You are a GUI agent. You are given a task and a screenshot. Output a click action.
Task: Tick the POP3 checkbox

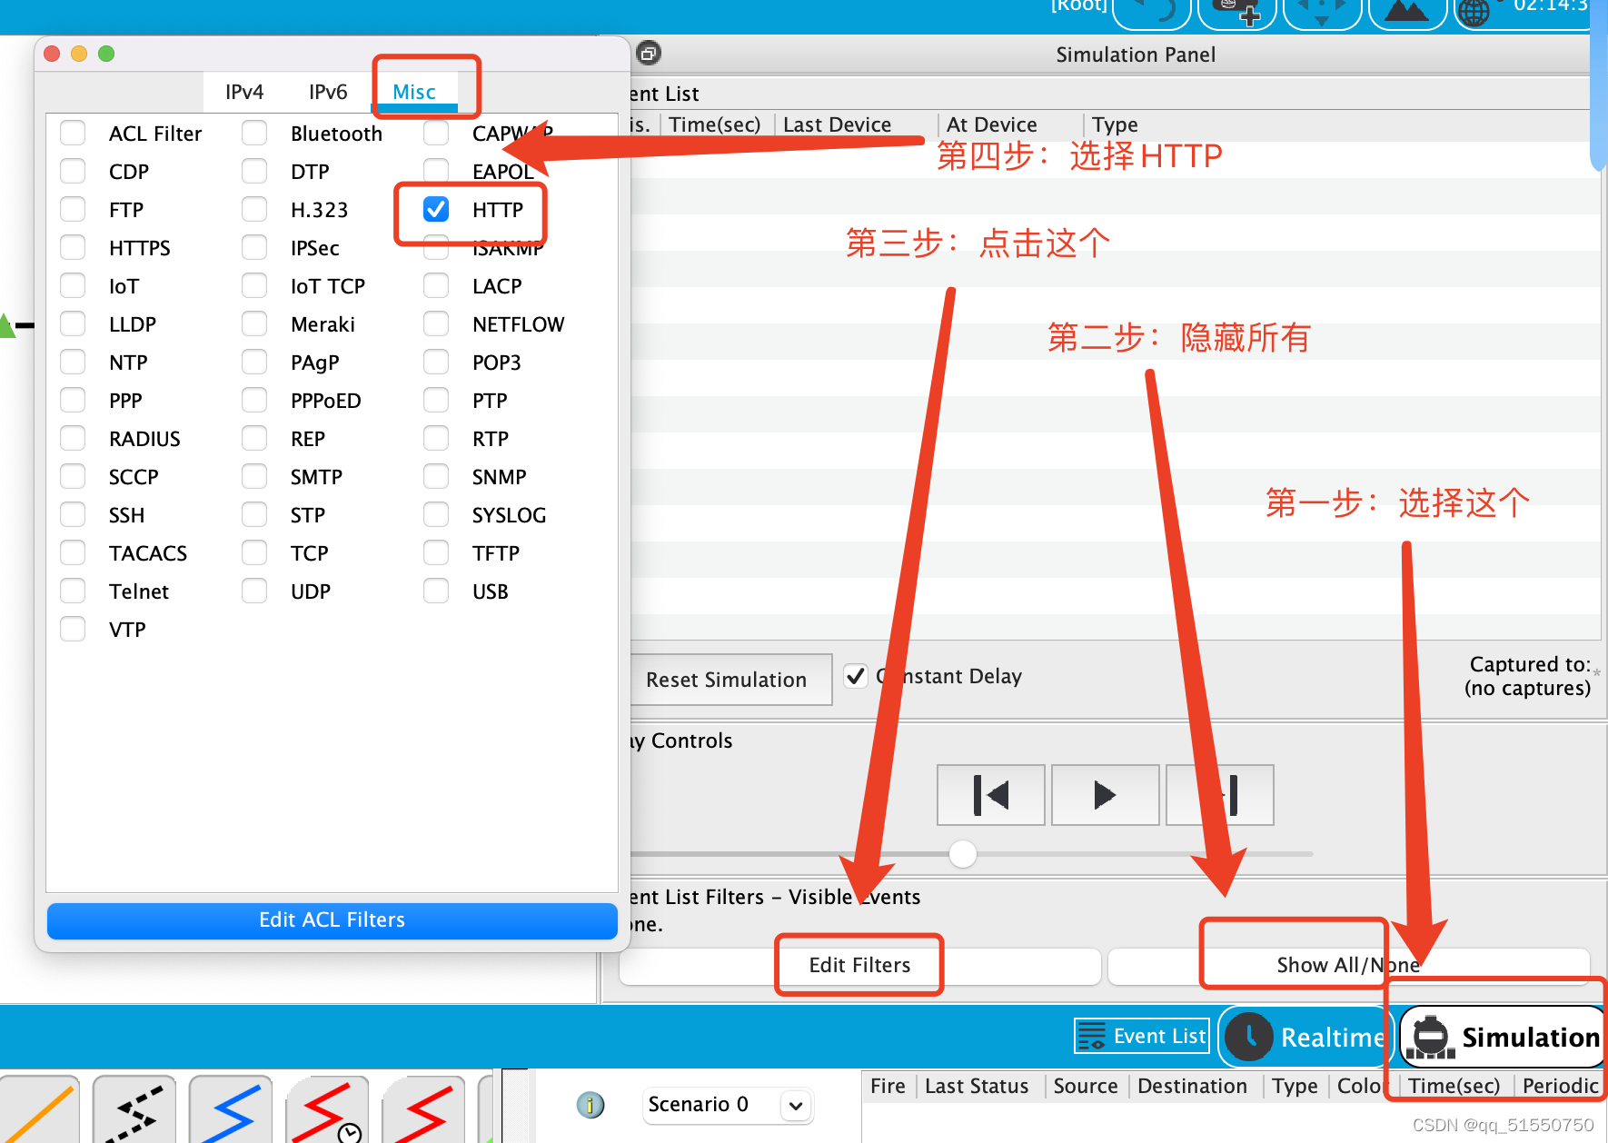tap(436, 362)
